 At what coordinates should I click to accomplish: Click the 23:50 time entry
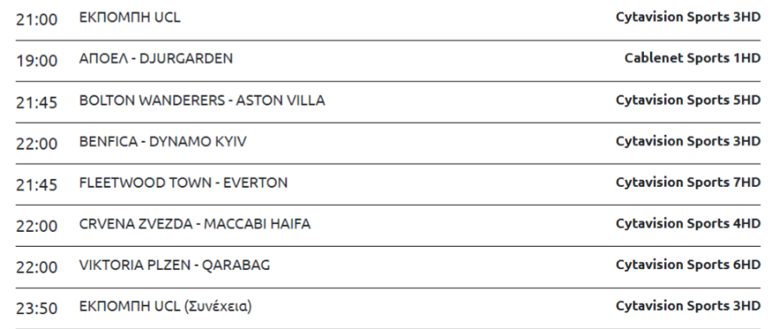(x=36, y=308)
